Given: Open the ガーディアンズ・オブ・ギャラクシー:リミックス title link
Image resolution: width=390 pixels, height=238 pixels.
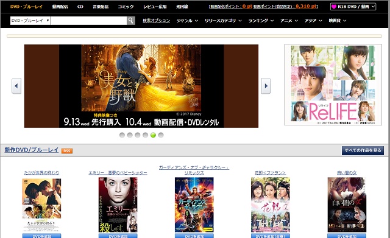Looking at the screenshot, I should point(194,170).
